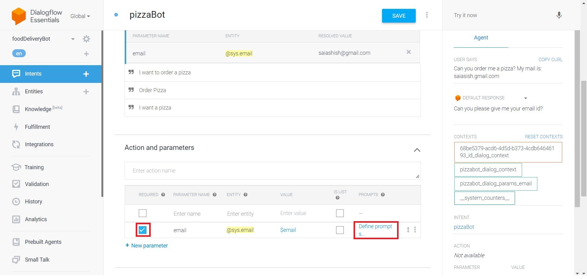Image resolution: width=587 pixels, height=279 pixels.
Task: Select the Training graduation cap icon
Action: pyautogui.click(x=16, y=167)
